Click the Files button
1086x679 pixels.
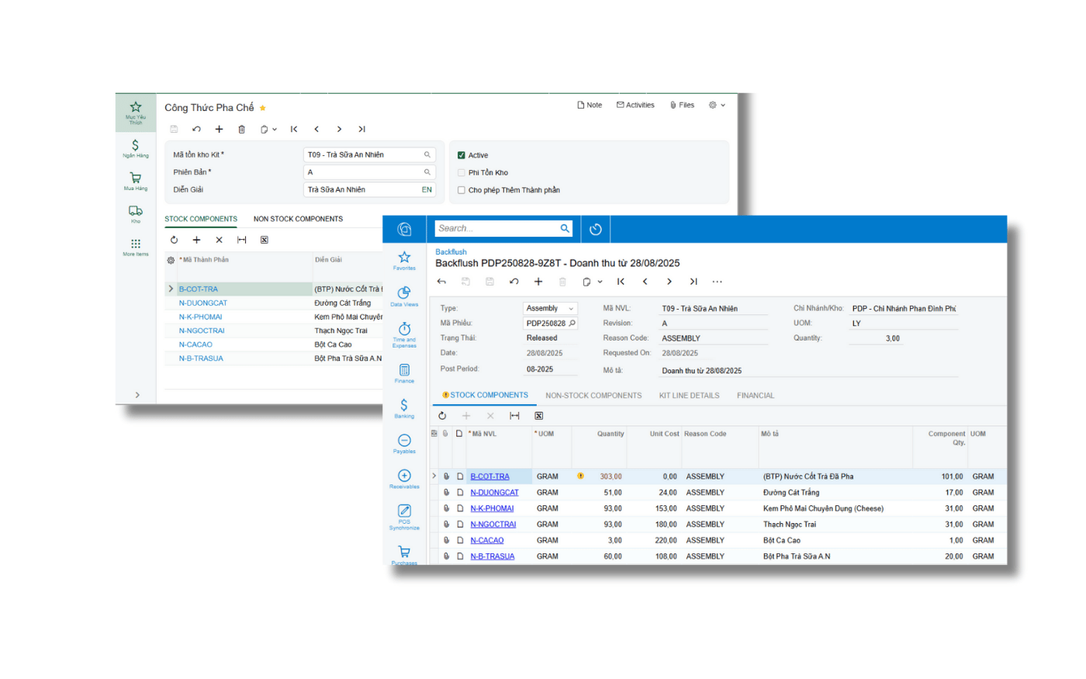pos(683,105)
